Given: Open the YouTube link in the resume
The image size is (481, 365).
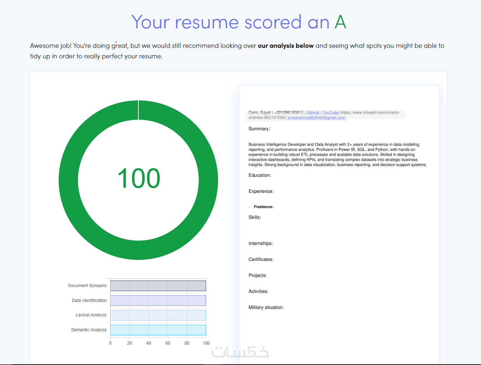Looking at the screenshot, I should [331, 113].
